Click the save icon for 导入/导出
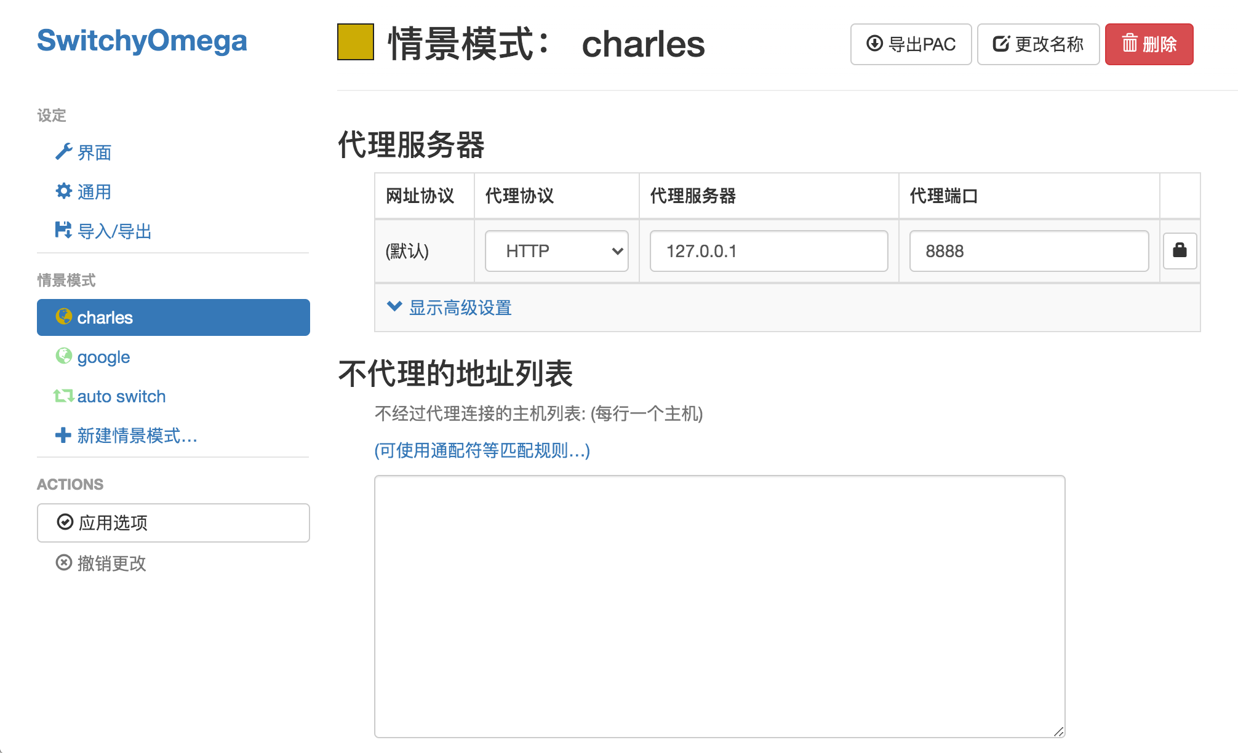This screenshot has width=1238, height=753. tap(63, 230)
